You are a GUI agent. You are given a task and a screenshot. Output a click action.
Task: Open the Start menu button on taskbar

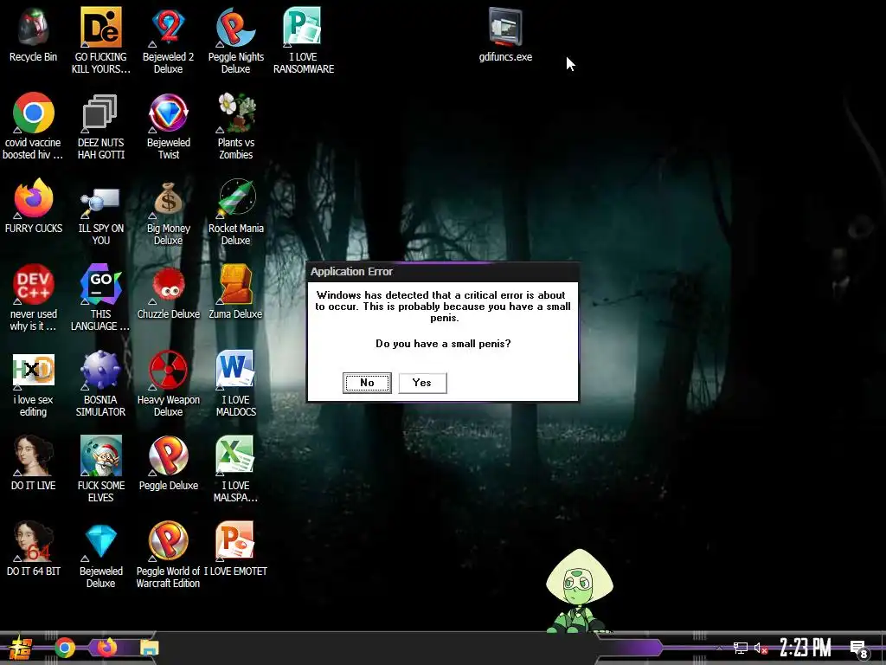pos(19,648)
